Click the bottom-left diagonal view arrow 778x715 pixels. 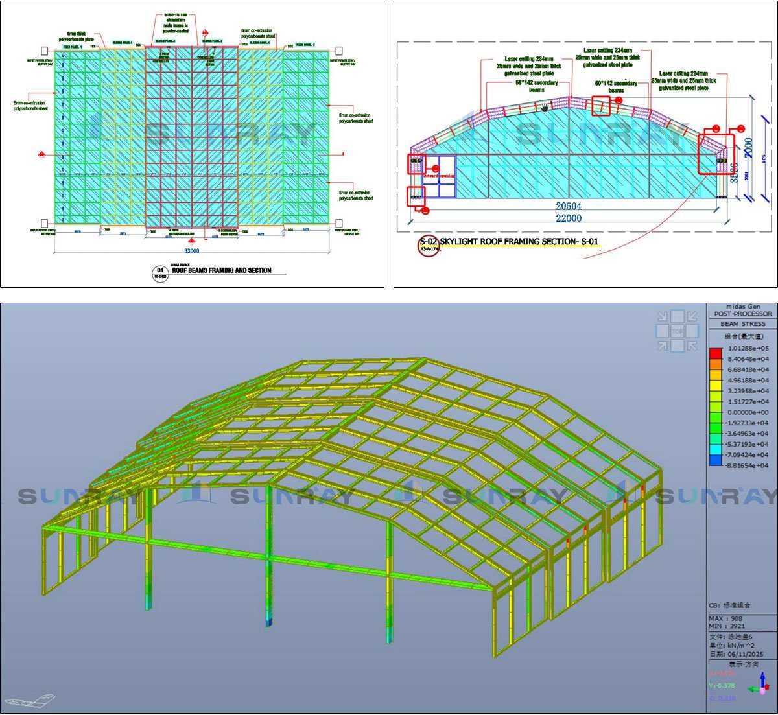tap(663, 346)
